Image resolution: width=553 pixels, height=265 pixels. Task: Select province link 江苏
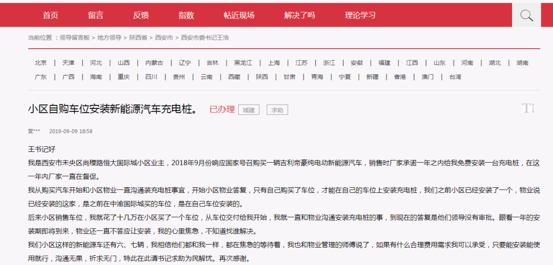coord(302,63)
